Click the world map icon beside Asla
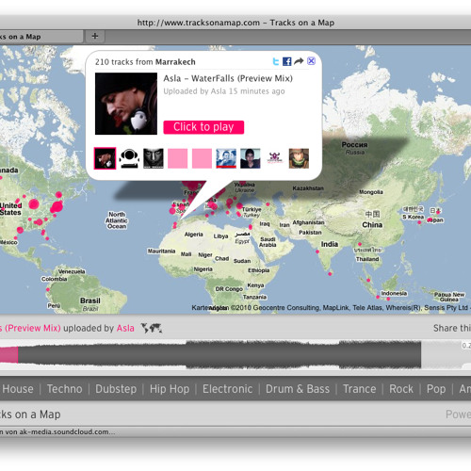Viewport: 471px width, 471px height. pos(152,328)
